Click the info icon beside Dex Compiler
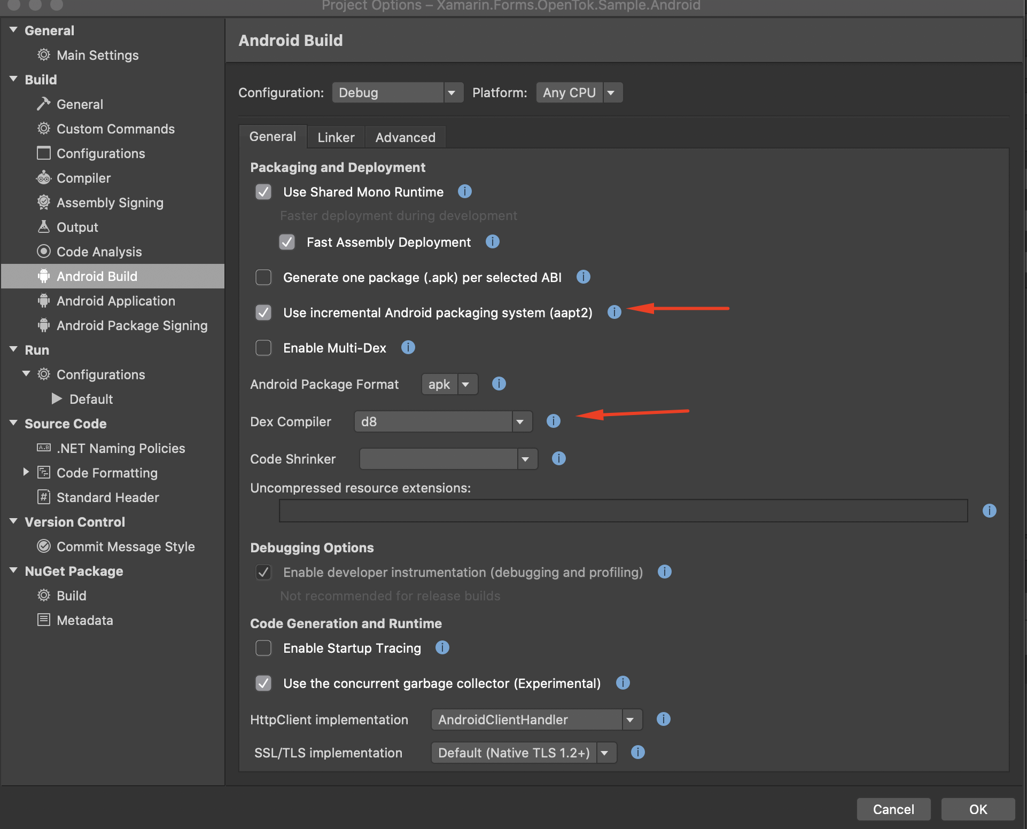Viewport: 1027px width, 829px height. (x=553, y=421)
